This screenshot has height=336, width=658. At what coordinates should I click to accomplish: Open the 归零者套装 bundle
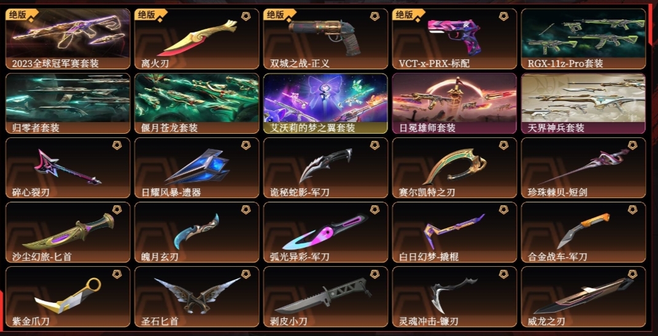pos(68,104)
